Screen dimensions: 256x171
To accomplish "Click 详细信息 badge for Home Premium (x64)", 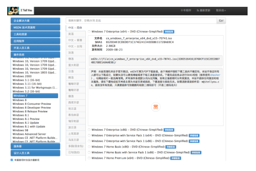I will pyautogui.click(x=175, y=158).
